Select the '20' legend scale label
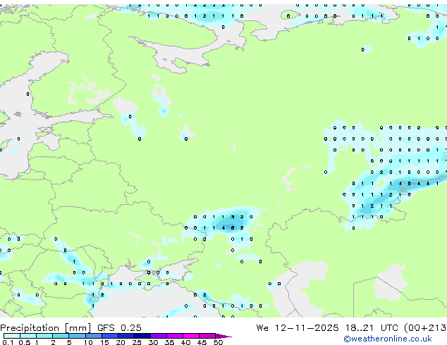 [121, 342]
